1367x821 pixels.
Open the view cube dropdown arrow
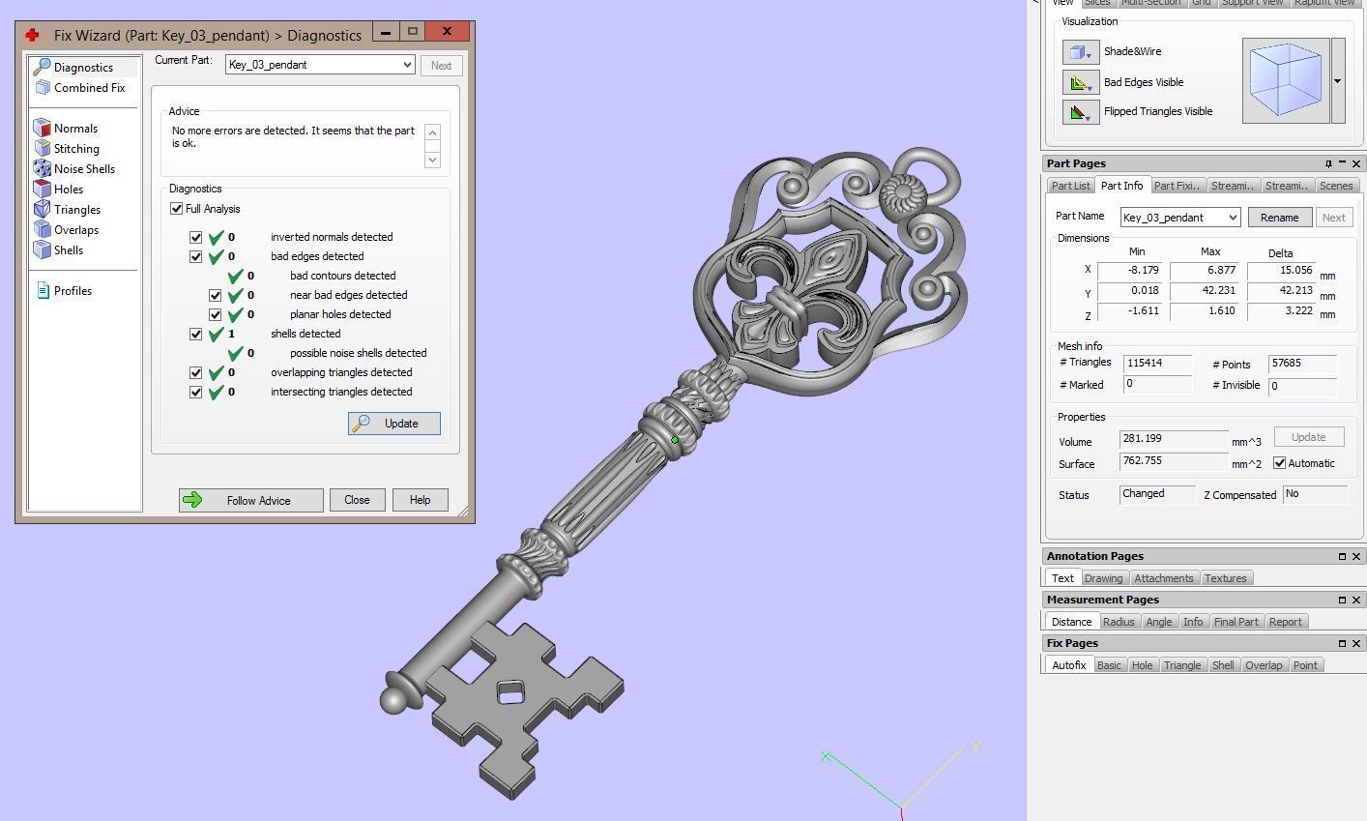tap(1338, 81)
